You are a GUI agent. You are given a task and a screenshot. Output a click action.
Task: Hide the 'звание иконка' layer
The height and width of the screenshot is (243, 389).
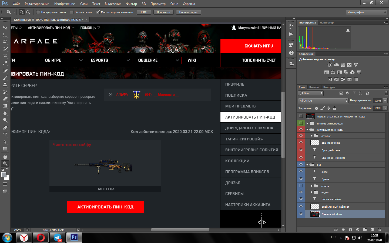click(x=301, y=142)
